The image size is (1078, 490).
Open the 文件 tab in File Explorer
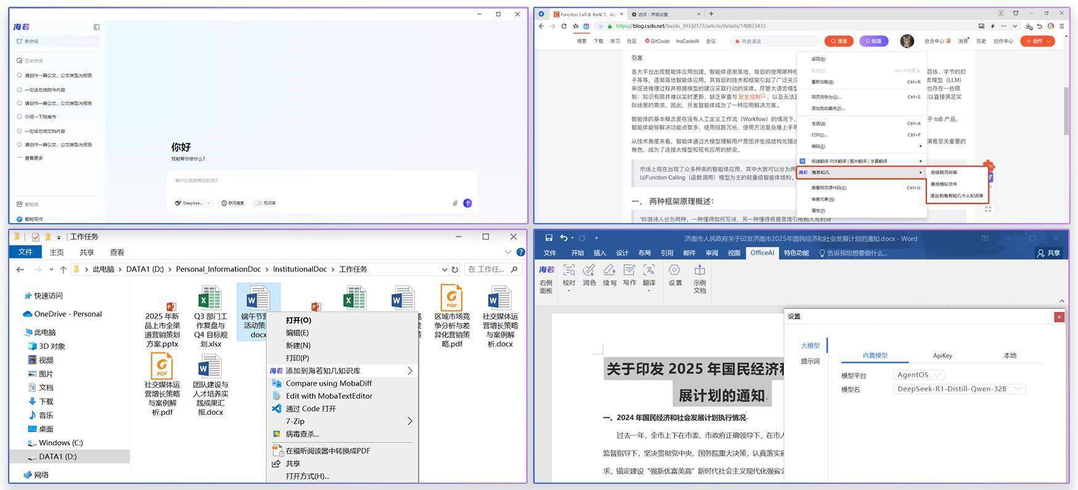25,252
